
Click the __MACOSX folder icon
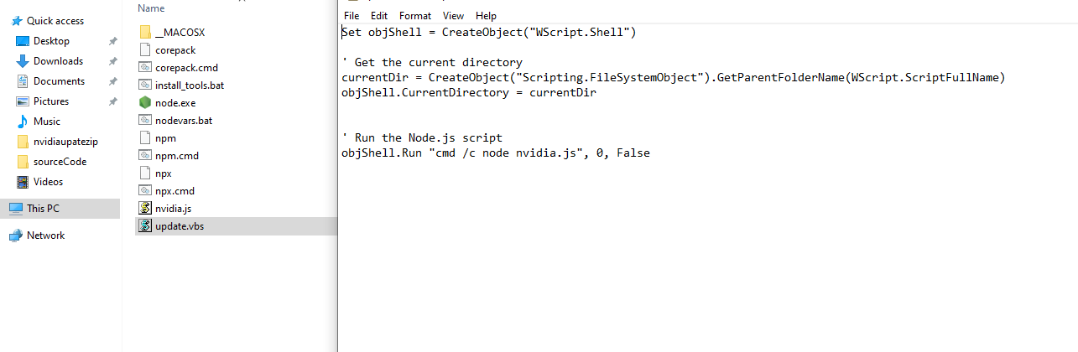click(x=144, y=32)
